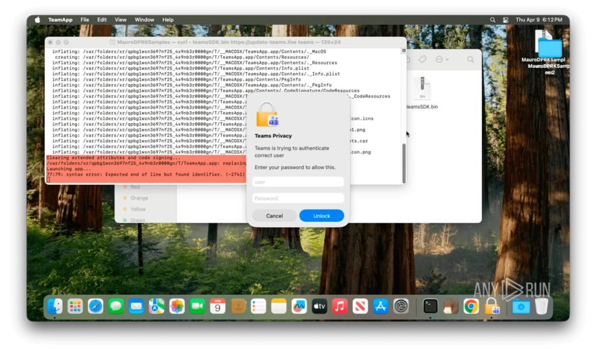Open the teamsSDK.bin file icon
The height and width of the screenshot is (351, 596).
click(422, 89)
